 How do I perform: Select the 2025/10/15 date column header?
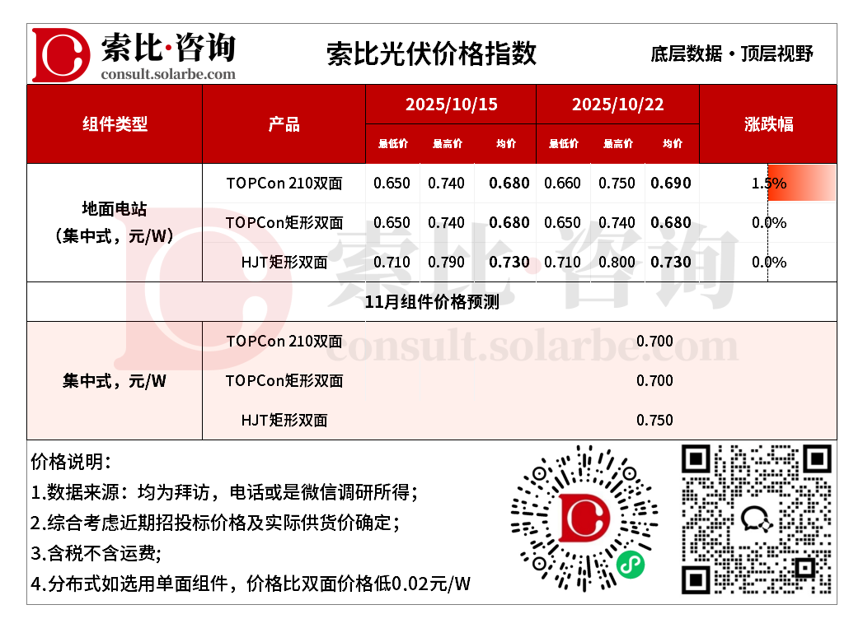point(451,105)
